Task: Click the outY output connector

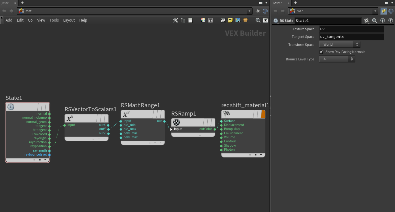Action: pos(108,129)
